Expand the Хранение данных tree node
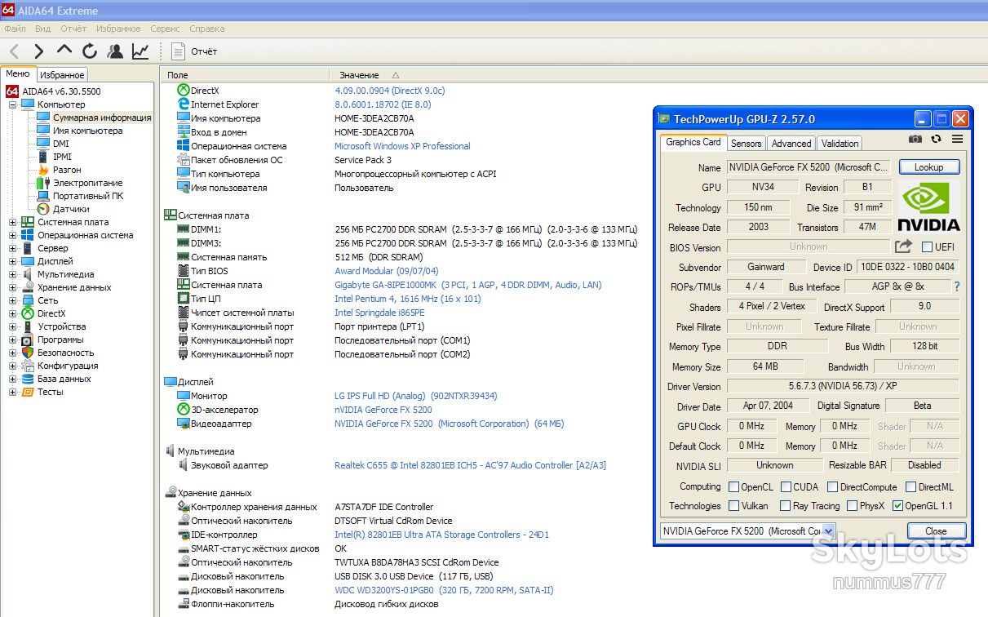This screenshot has width=988, height=617. click(12, 287)
